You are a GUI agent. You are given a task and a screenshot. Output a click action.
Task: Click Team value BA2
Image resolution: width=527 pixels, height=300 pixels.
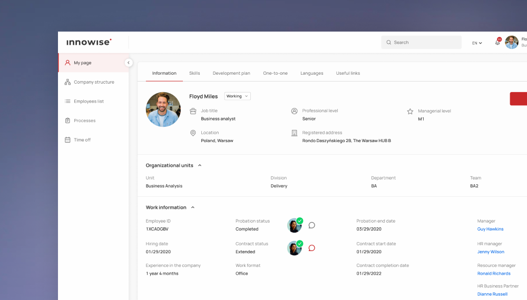click(x=474, y=186)
